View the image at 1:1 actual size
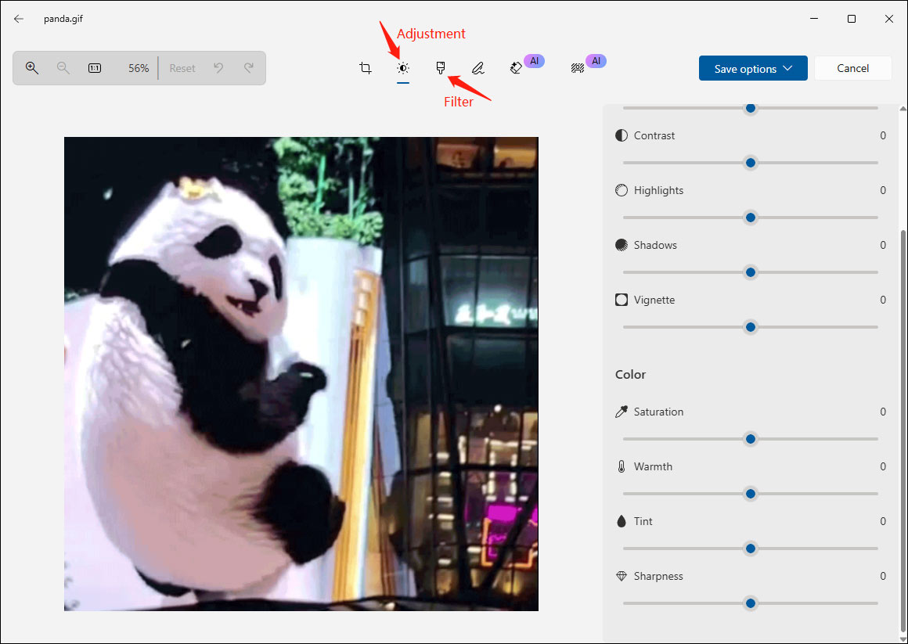908x644 pixels. tap(94, 68)
